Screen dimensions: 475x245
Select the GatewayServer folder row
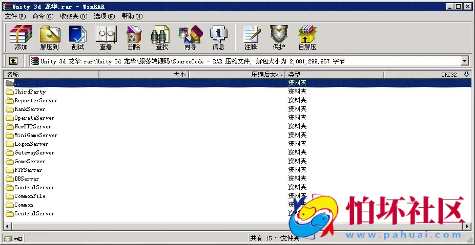(238, 153)
